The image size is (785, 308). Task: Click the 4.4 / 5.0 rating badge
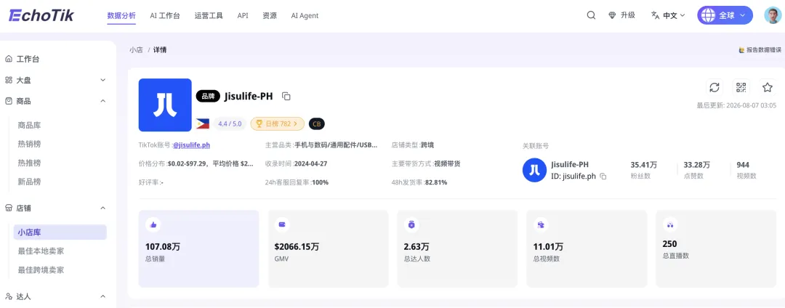(230, 123)
